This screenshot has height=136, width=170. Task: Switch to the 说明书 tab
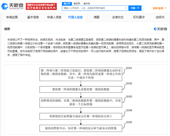[160, 17]
